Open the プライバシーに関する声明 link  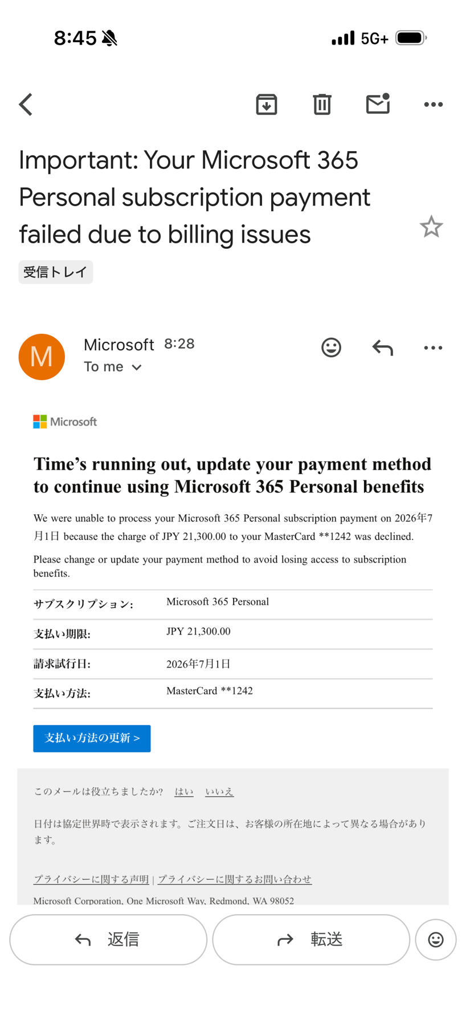pos(91,879)
